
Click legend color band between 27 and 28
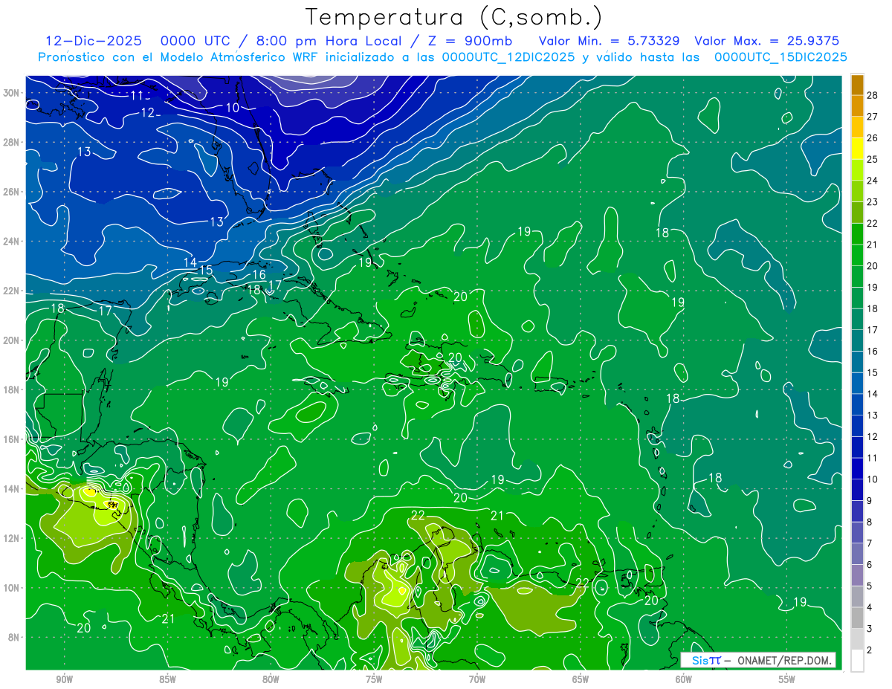click(x=857, y=106)
